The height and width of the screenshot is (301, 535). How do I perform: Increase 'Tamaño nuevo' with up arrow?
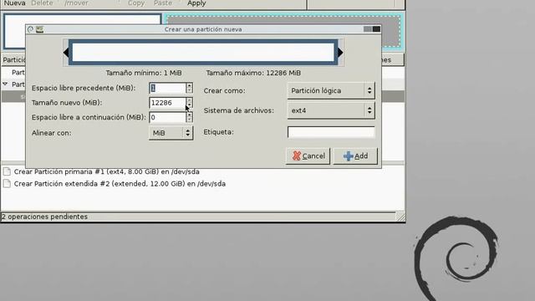tap(190, 100)
